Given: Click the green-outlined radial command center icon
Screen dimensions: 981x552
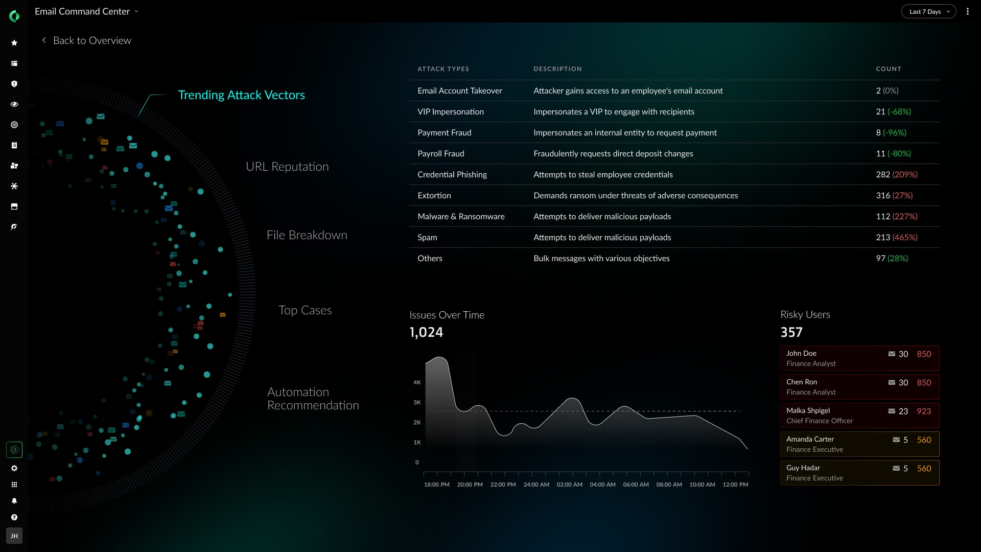Looking at the screenshot, I should (14, 450).
